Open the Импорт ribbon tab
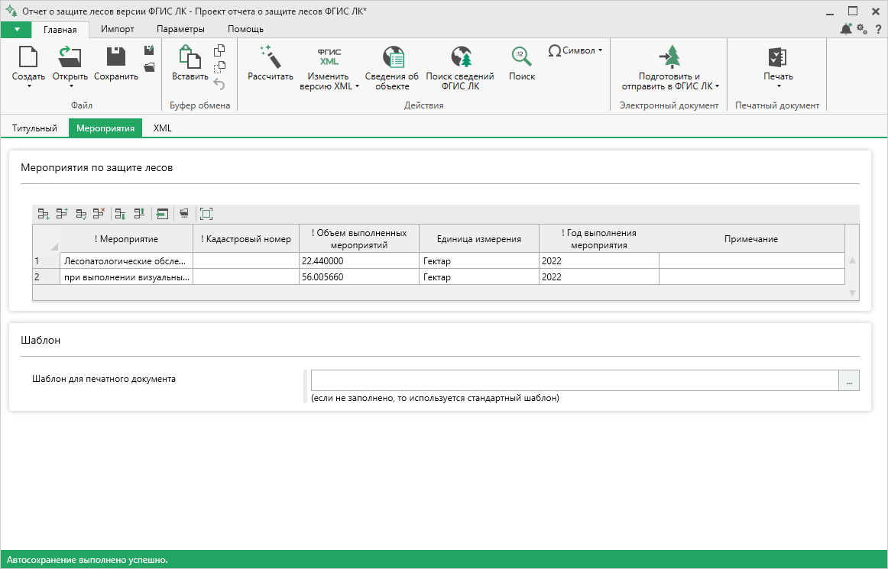Screen dimensions: 888x569 [117, 29]
